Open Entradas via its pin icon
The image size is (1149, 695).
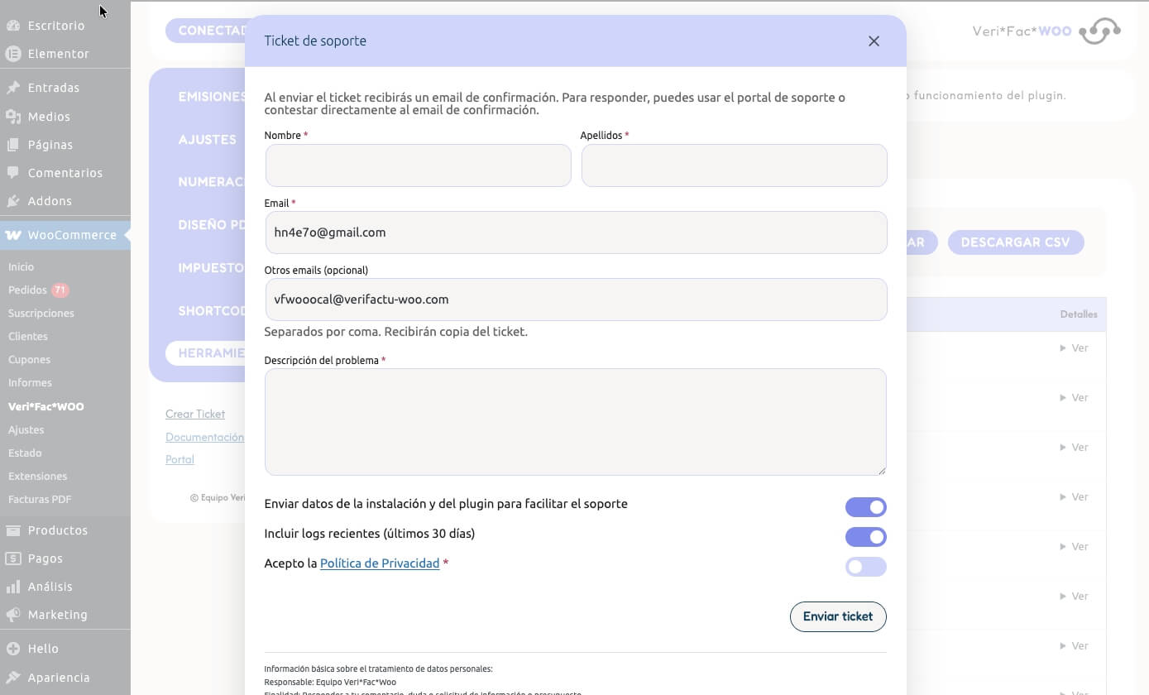click(x=12, y=88)
